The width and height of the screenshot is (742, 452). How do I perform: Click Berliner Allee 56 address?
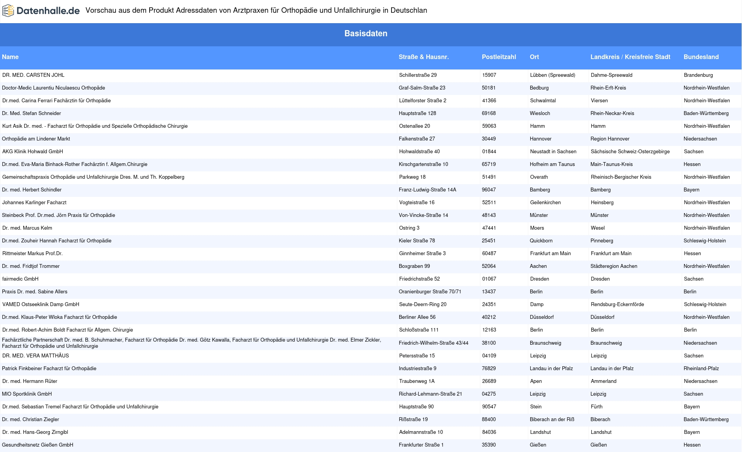tap(417, 317)
